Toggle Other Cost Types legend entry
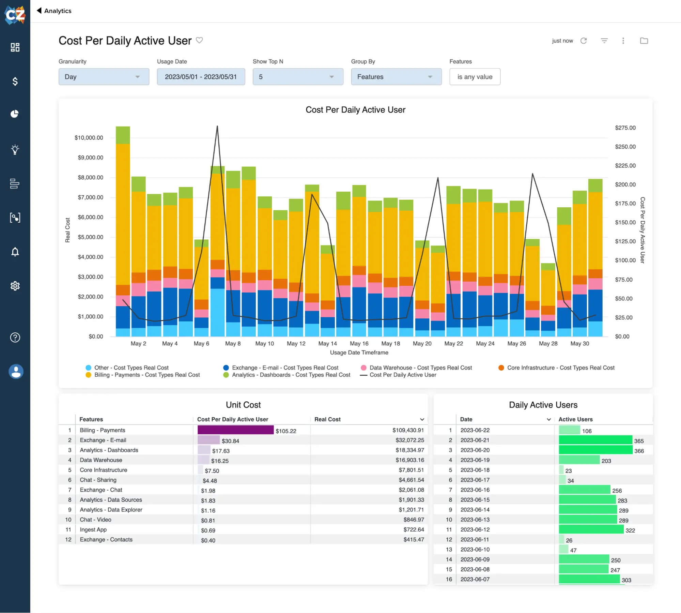The image size is (681, 613). click(x=127, y=368)
